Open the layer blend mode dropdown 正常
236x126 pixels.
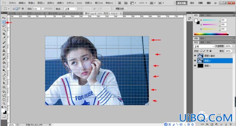[204, 46]
